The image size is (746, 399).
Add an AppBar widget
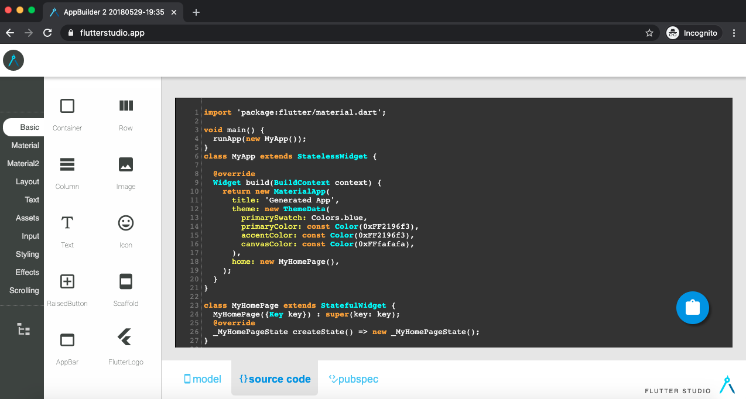(x=66, y=340)
